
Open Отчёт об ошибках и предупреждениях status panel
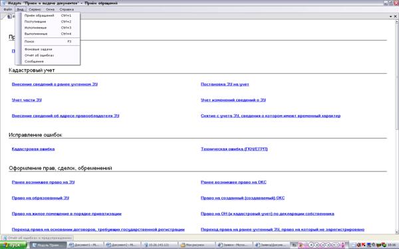[x=37, y=238]
